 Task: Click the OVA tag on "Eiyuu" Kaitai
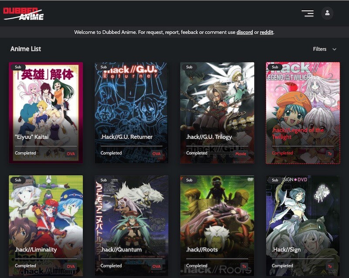pyautogui.click(x=71, y=154)
